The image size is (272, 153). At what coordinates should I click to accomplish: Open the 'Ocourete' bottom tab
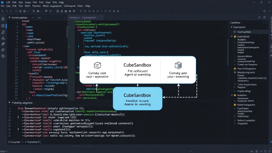[x=14, y=142]
